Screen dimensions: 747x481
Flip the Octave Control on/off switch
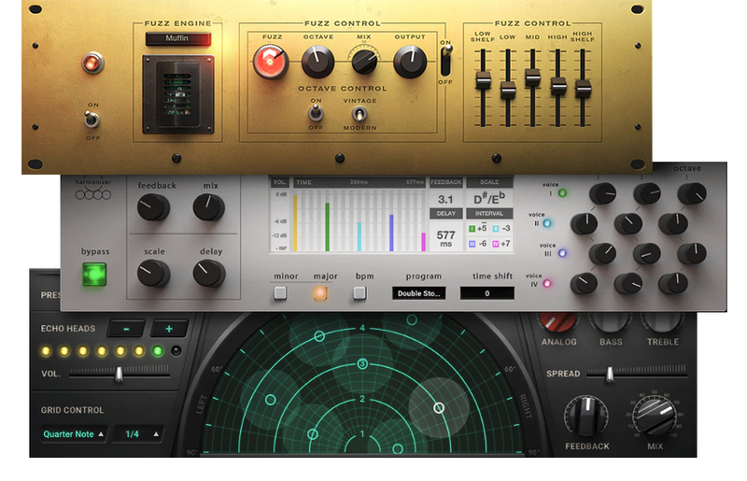pyautogui.click(x=316, y=113)
